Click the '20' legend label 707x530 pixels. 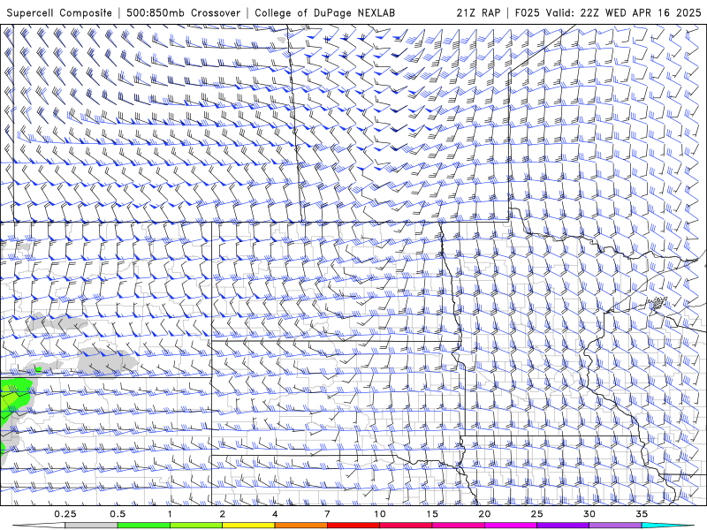click(484, 514)
